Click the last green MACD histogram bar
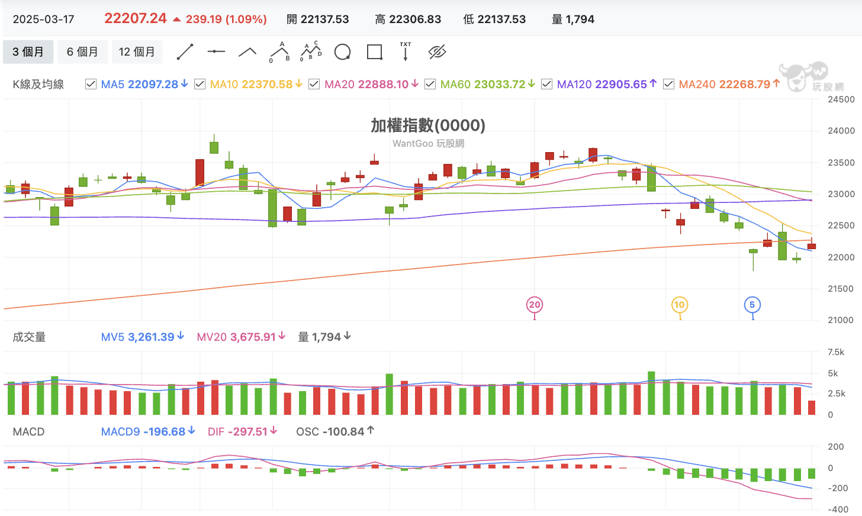The width and height of the screenshot is (862, 516). (x=812, y=473)
